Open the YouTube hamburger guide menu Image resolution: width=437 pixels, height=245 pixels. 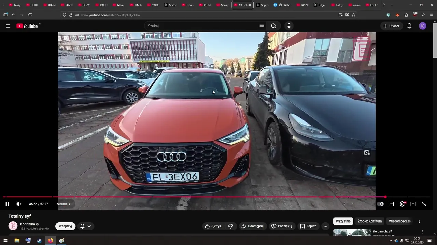click(x=8, y=26)
